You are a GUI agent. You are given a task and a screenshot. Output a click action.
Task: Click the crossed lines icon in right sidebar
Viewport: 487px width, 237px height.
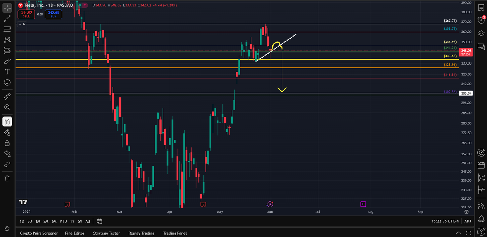(481, 190)
